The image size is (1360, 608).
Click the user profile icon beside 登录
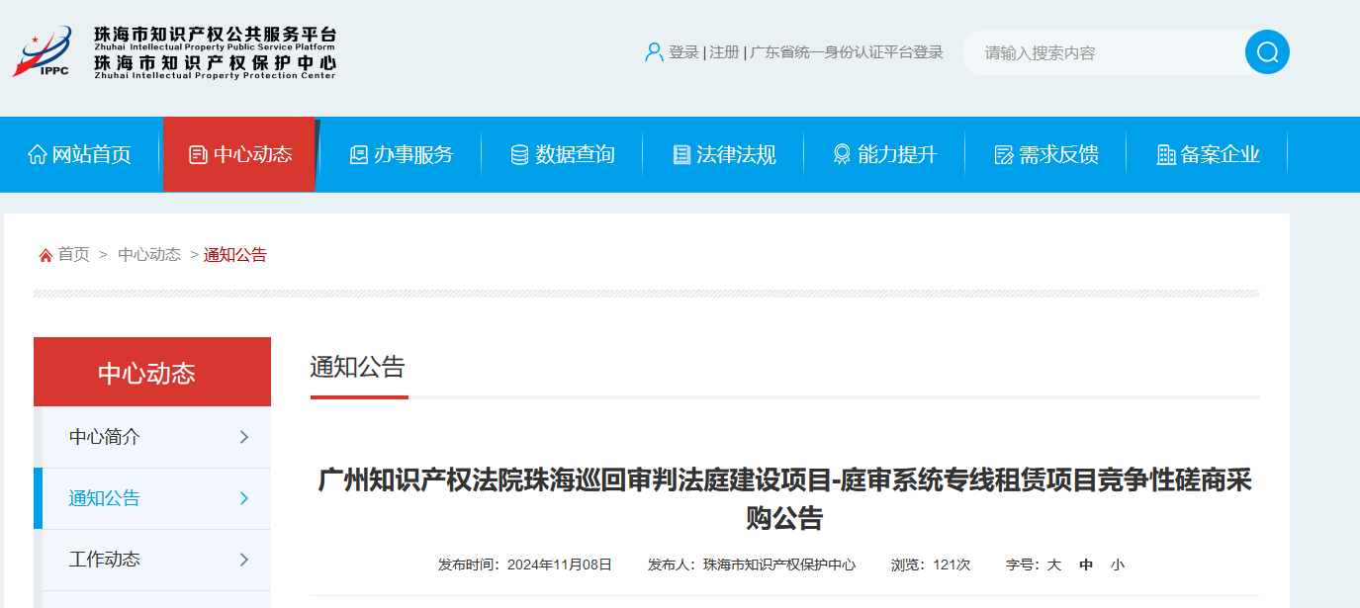654,52
